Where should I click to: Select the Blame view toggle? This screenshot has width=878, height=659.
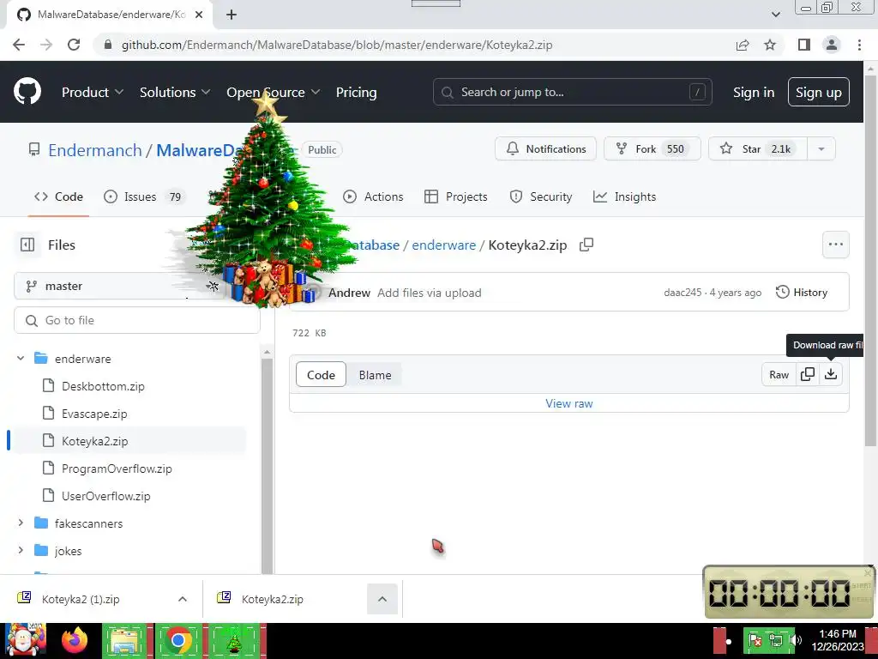coord(376,375)
